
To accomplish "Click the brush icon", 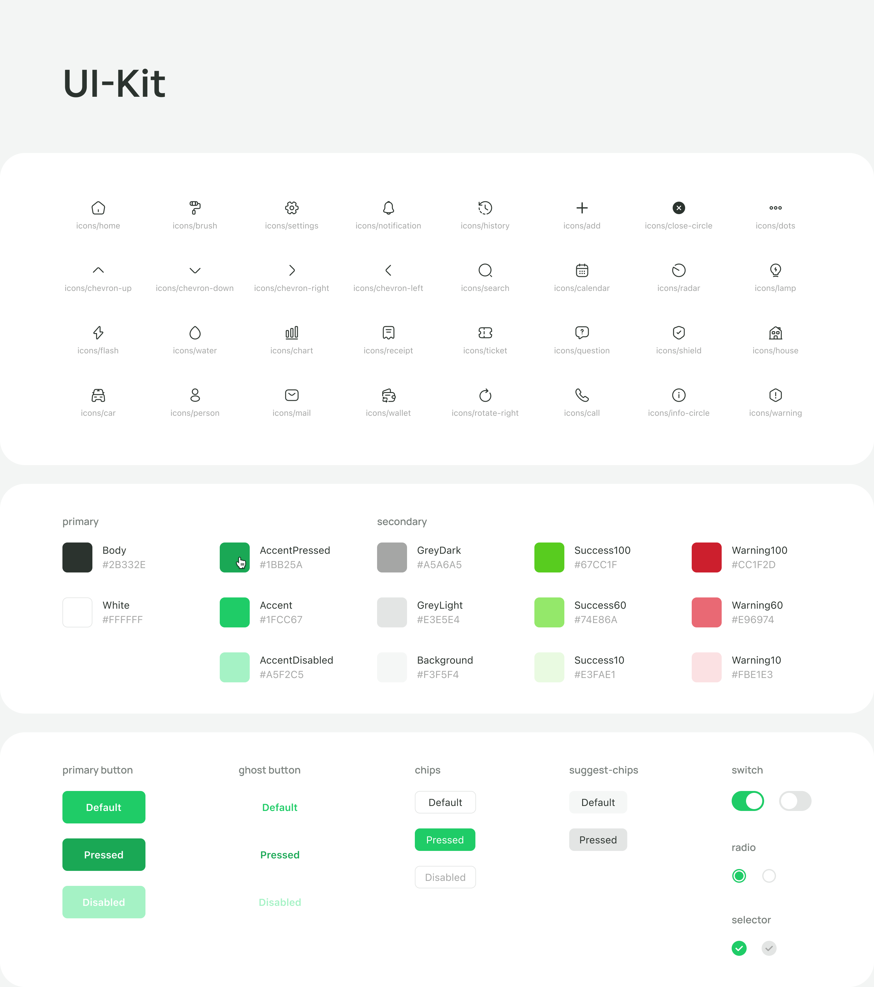I will [194, 208].
